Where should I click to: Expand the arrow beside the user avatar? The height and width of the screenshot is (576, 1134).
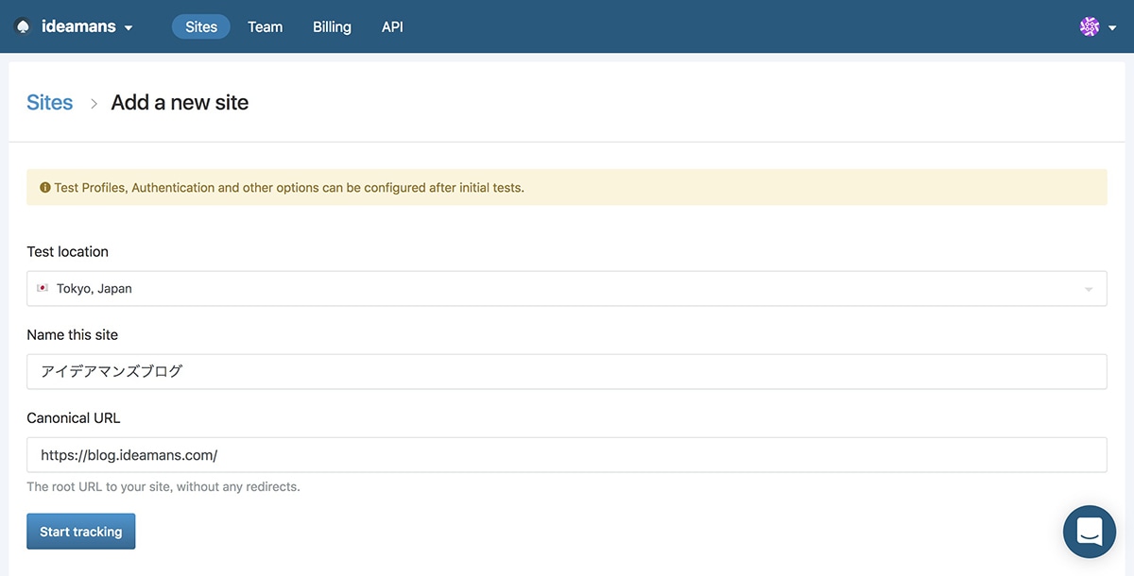tap(1110, 27)
